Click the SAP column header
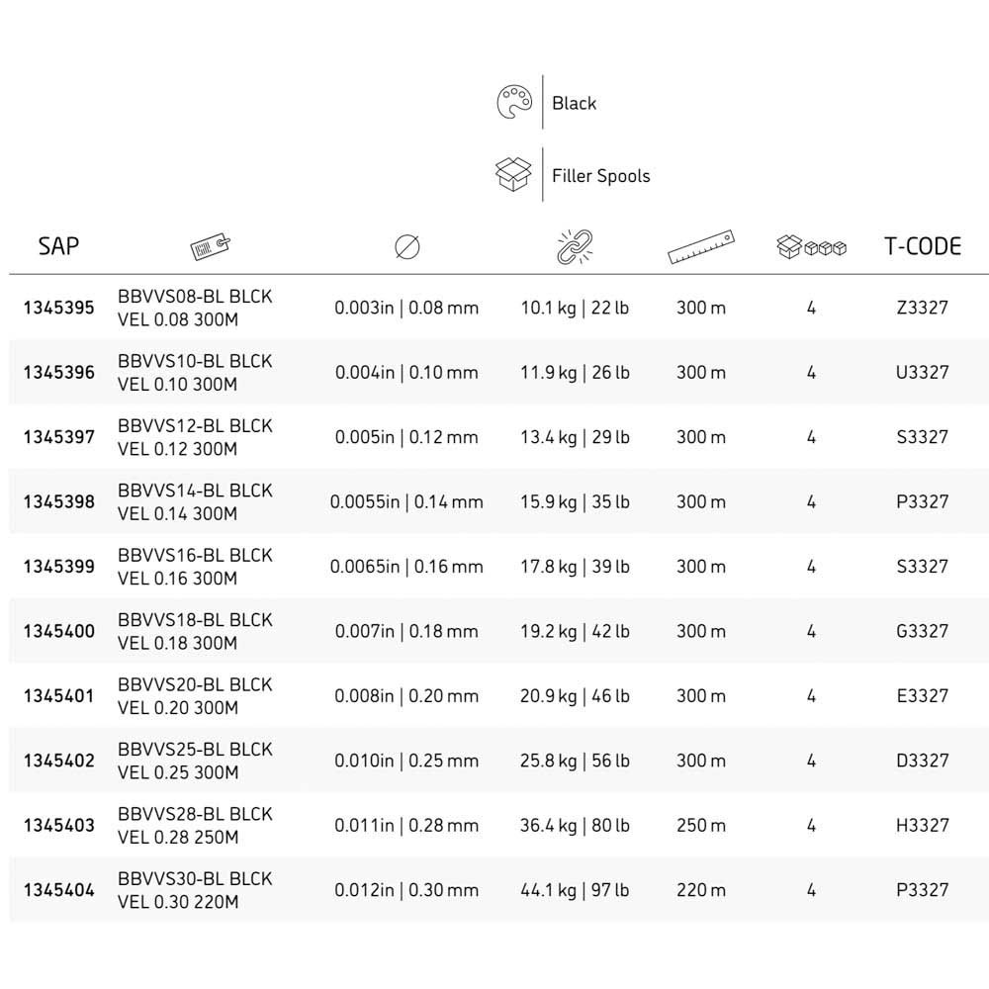Screen dimensions: 989x989 pos(58,246)
